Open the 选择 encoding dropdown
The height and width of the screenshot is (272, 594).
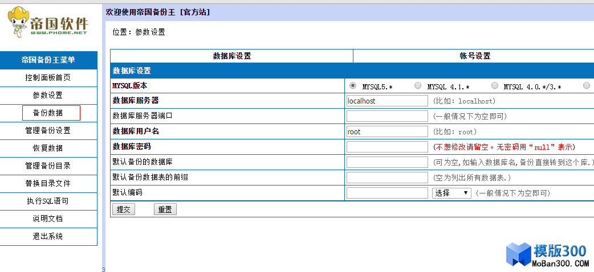(451, 193)
